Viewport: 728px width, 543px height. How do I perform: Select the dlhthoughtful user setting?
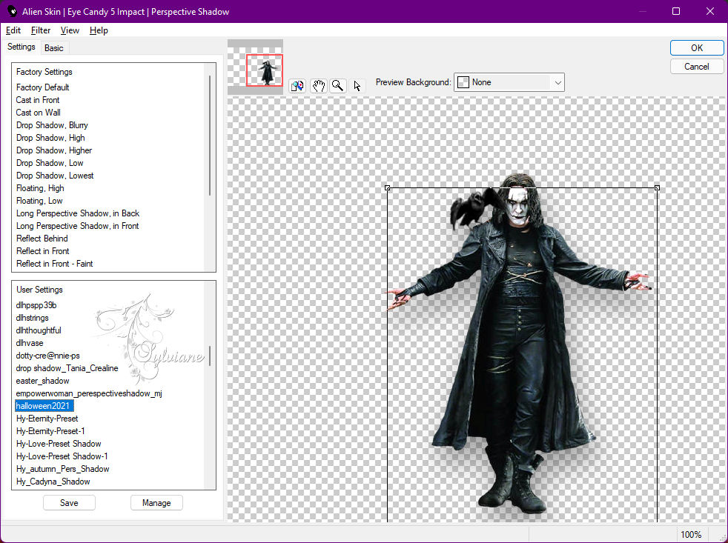[x=39, y=330]
